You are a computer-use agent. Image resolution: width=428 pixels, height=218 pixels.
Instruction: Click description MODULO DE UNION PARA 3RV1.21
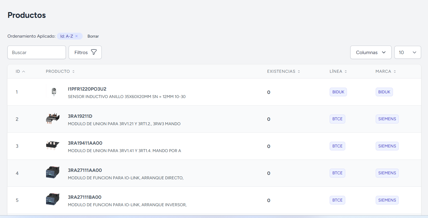pos(124,124)
